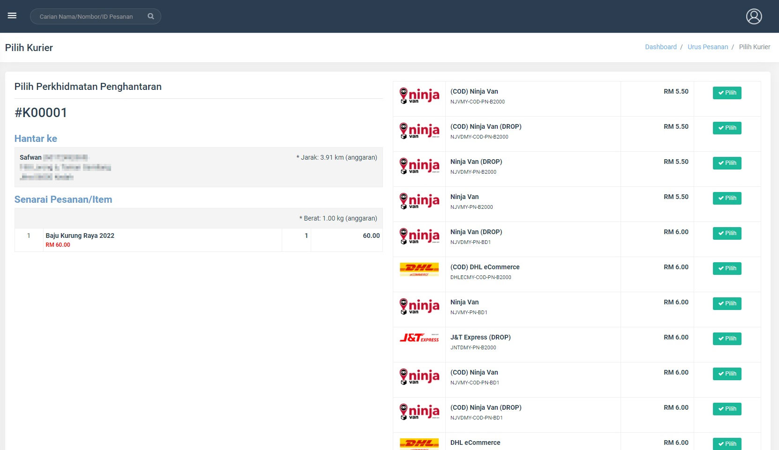Go to Dashboard breadcrumb link
This screenshot has height=450, width=779.
tap(660, 47)
